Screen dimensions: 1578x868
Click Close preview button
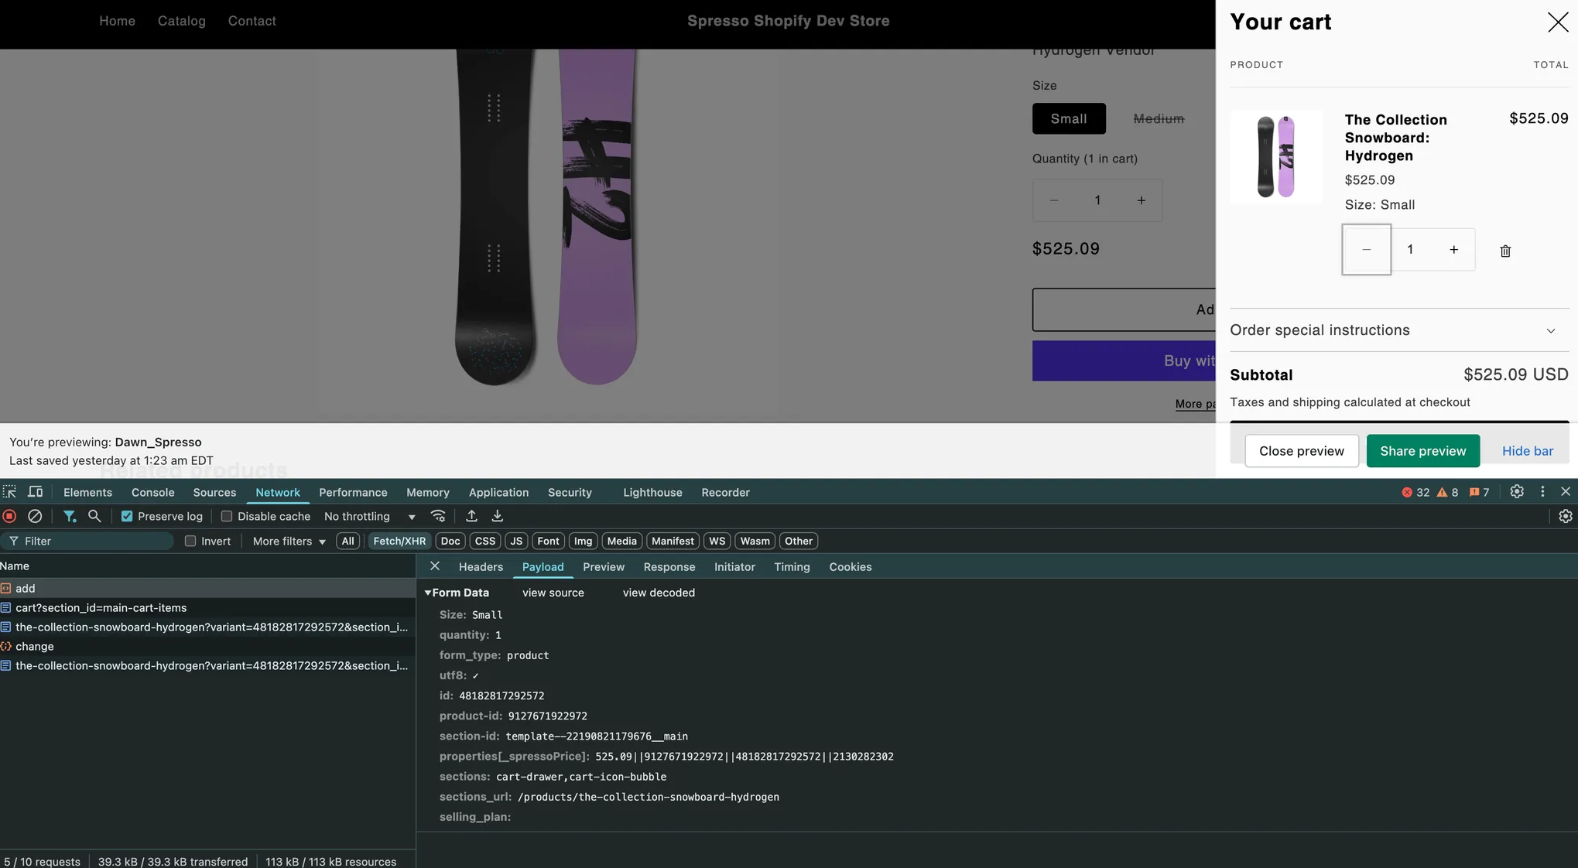pos(1301,451)
